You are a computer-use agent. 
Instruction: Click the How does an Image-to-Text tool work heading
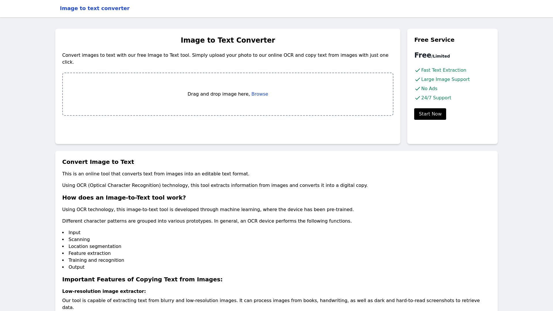[124, 198]
